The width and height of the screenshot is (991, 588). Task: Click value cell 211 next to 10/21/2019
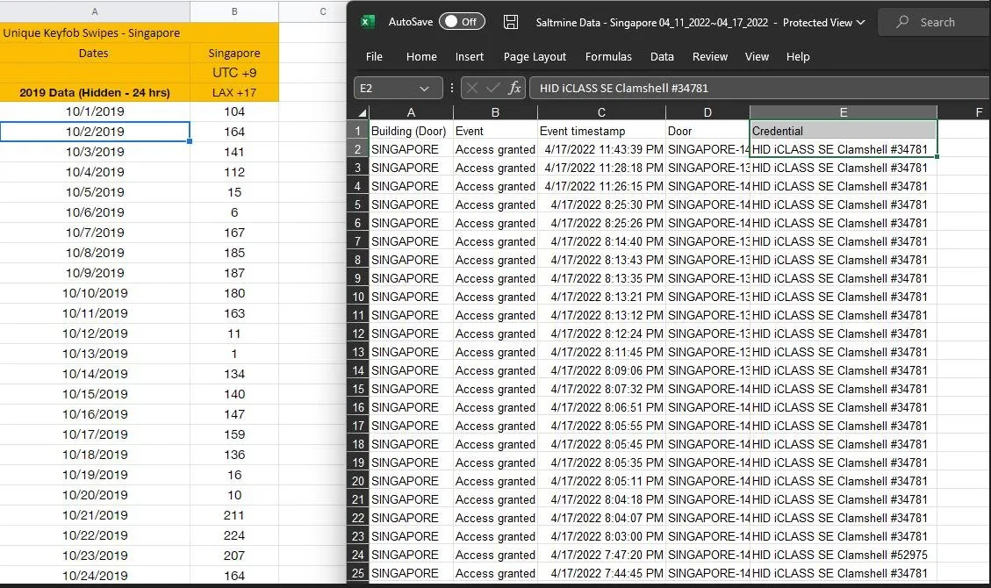pyautogui.click(x=233, y=515)
